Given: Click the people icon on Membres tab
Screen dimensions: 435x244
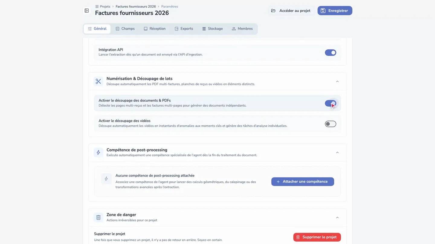Looking at the screenshot, I should coord(234,29).
